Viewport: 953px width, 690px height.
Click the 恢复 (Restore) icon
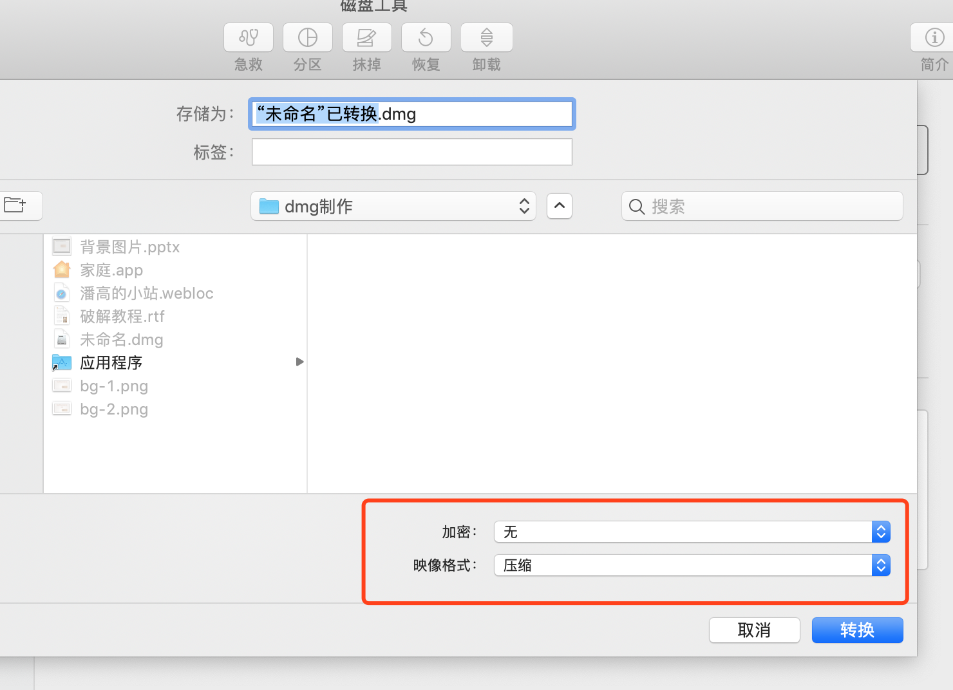pos(426,37)
